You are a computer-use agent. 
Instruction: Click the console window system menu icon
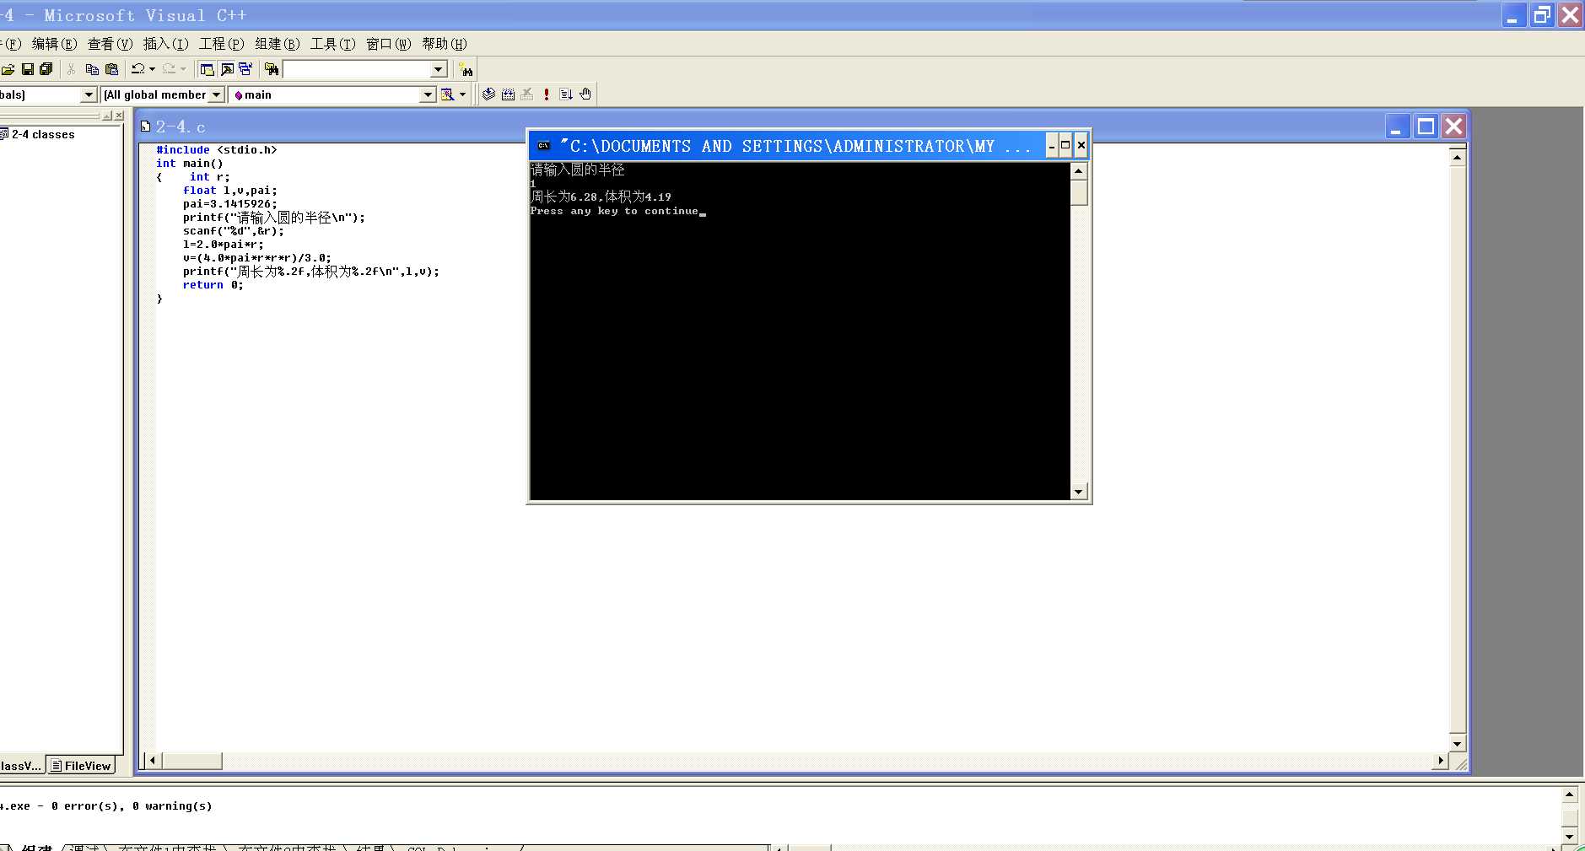coord(544,146)
